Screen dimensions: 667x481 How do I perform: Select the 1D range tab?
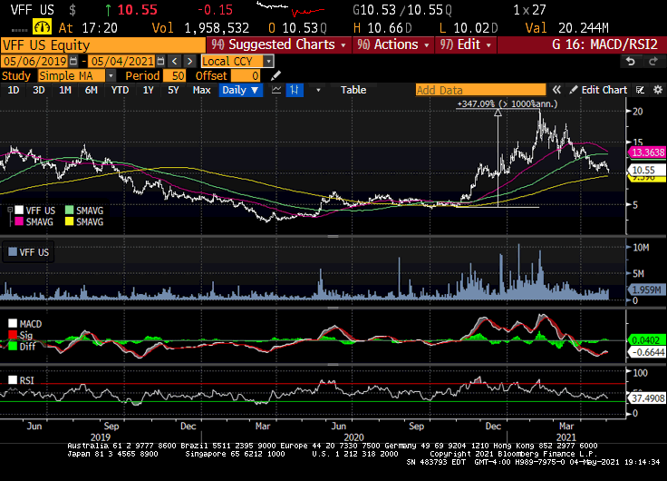click(14, 90)
